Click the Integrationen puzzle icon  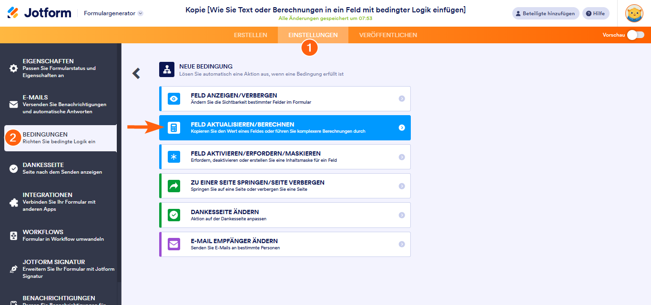click(14, 202)
